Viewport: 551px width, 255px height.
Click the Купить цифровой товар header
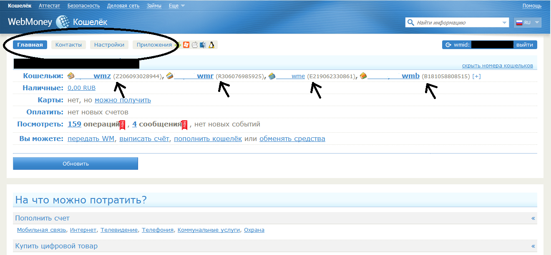[275, 246]
